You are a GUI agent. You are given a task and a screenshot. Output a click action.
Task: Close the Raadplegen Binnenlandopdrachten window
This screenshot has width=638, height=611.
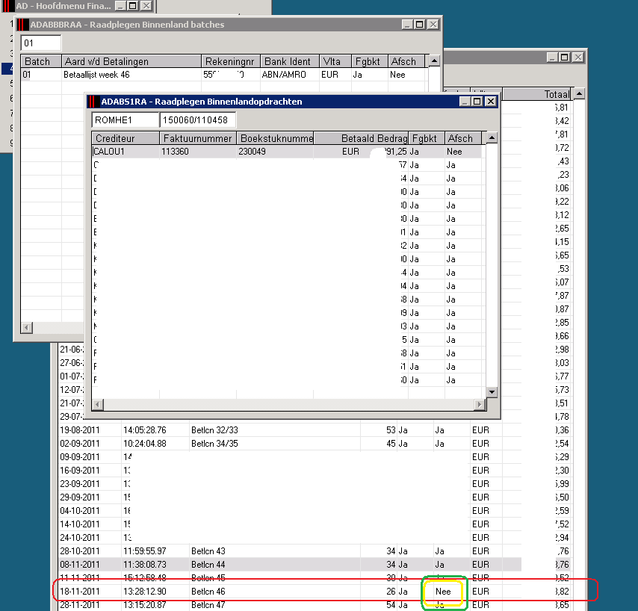pos(491,102)
